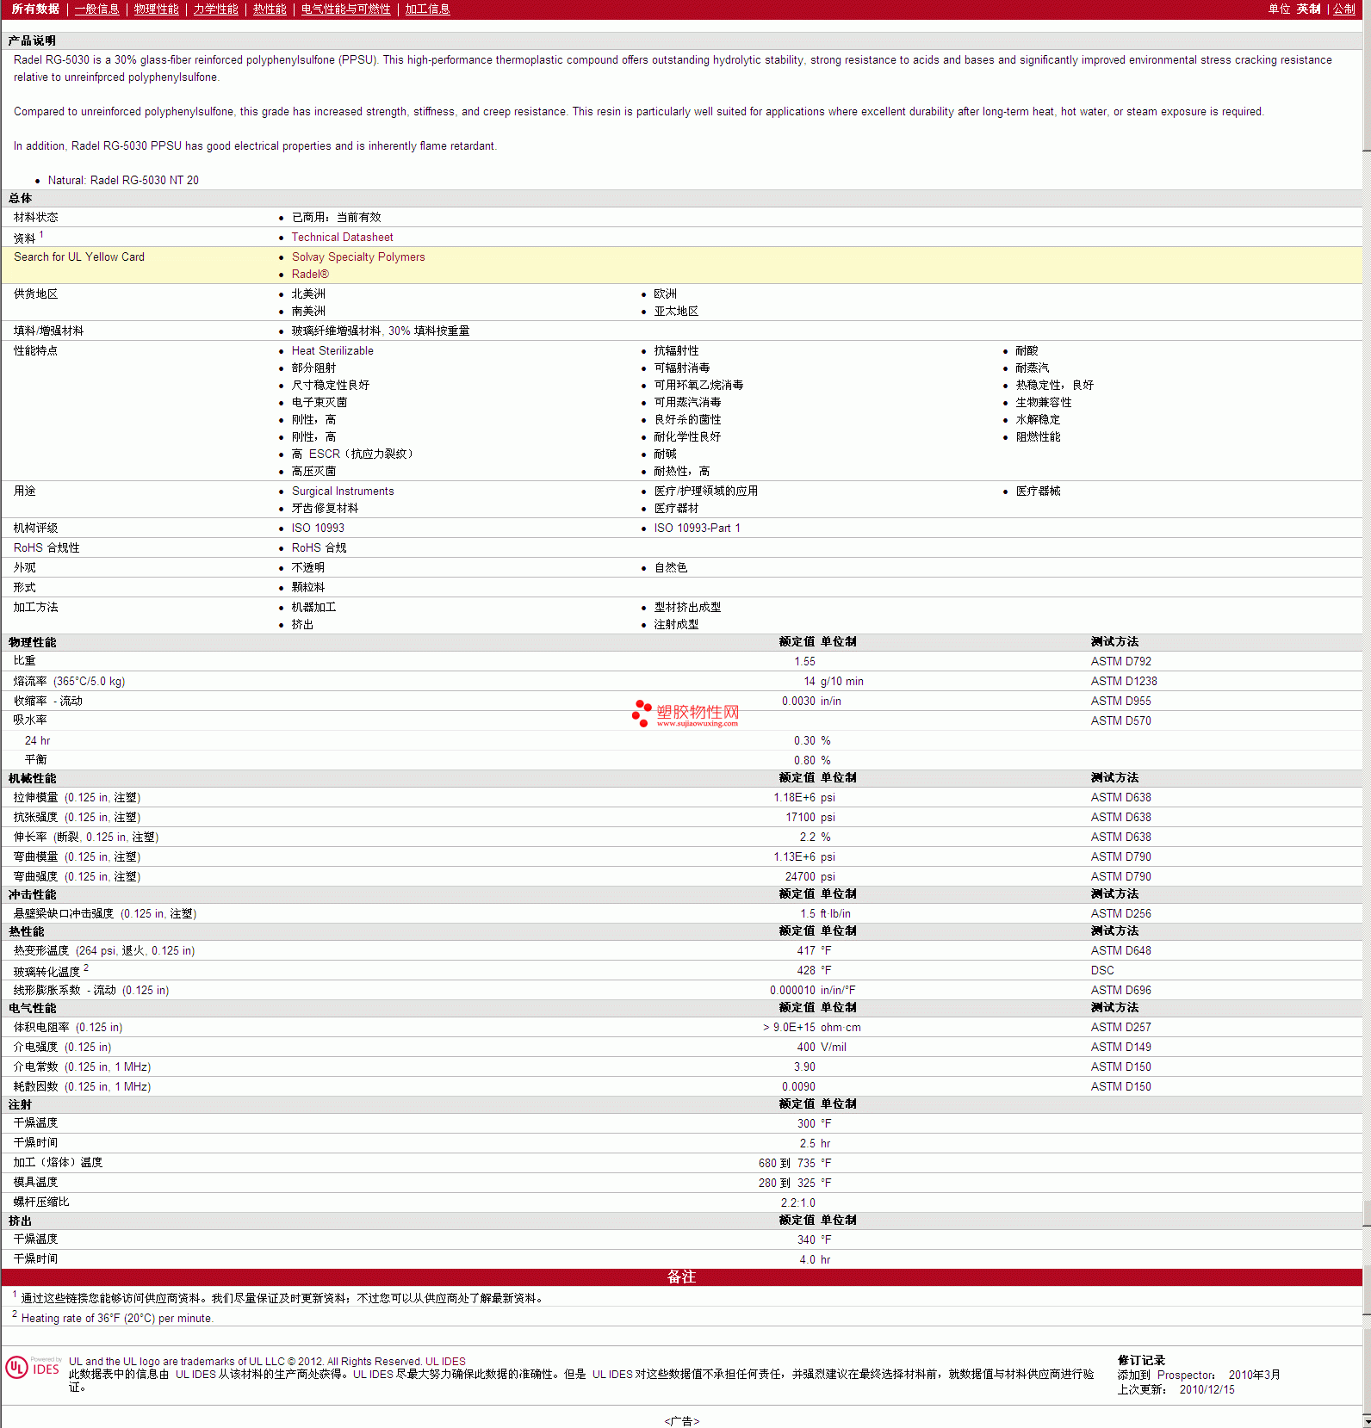Select the 力学性能 tab
Viewport: 1371px width, 1428px height.
point(215,9)
